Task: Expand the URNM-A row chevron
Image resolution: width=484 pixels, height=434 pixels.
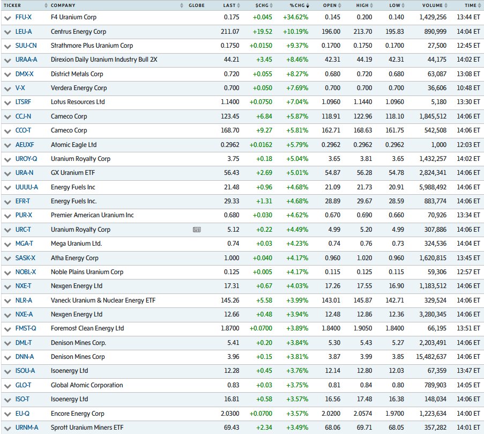Action: [8, 428]
